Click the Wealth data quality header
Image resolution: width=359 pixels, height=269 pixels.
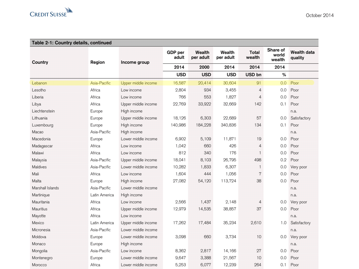pyautogui.click(x=302, y=55)
